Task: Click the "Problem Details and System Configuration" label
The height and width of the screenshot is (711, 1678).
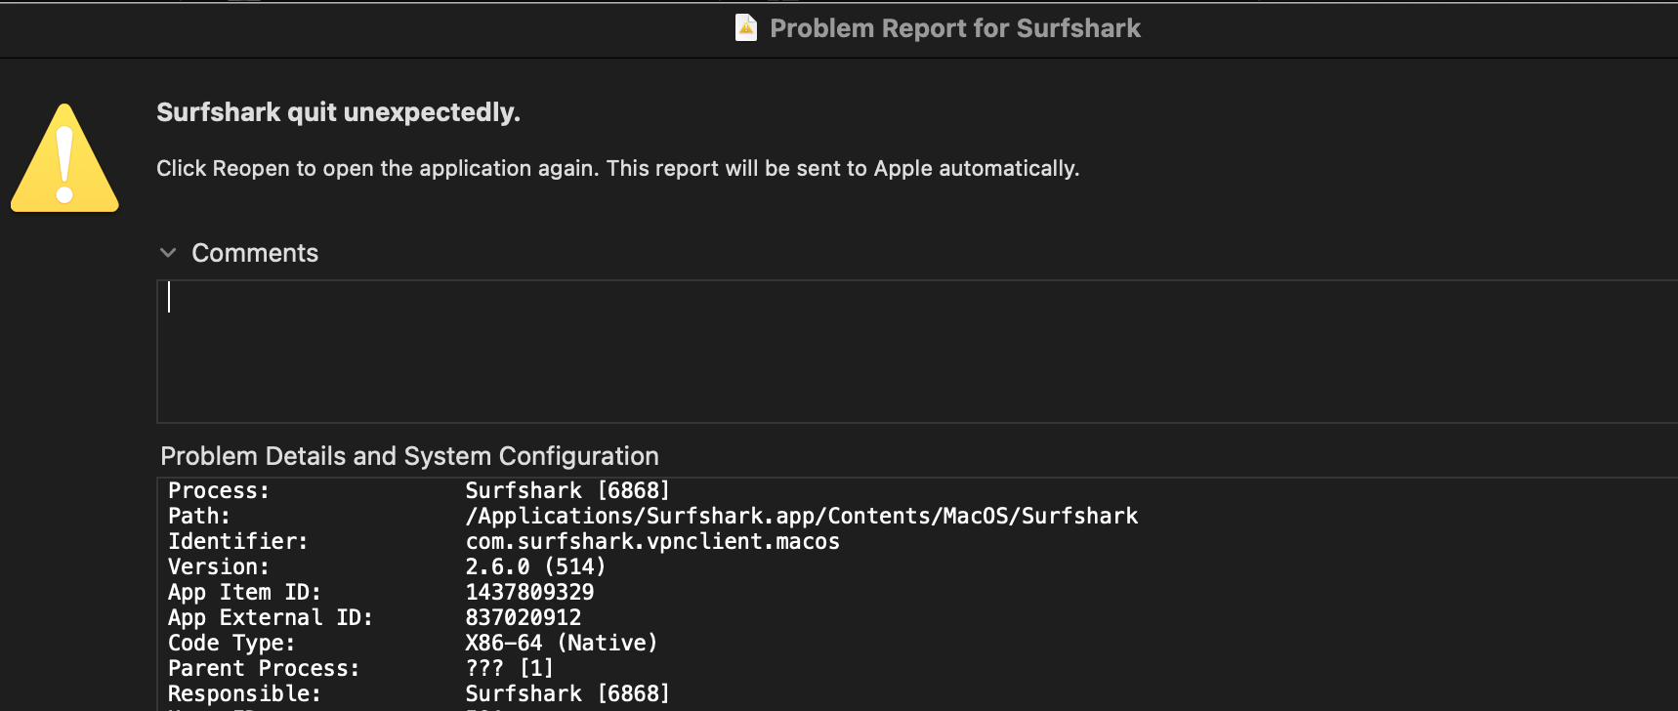Action: [409, 456]
